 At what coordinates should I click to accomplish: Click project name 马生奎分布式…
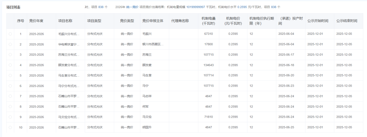(x=69, y=75)
